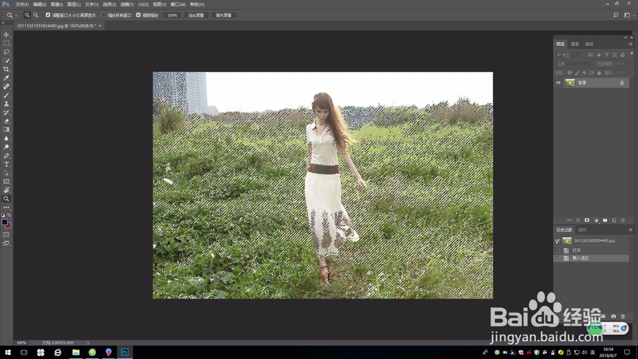Expand status bar info arrow
638x359 pixels.
tap(88, 342)
